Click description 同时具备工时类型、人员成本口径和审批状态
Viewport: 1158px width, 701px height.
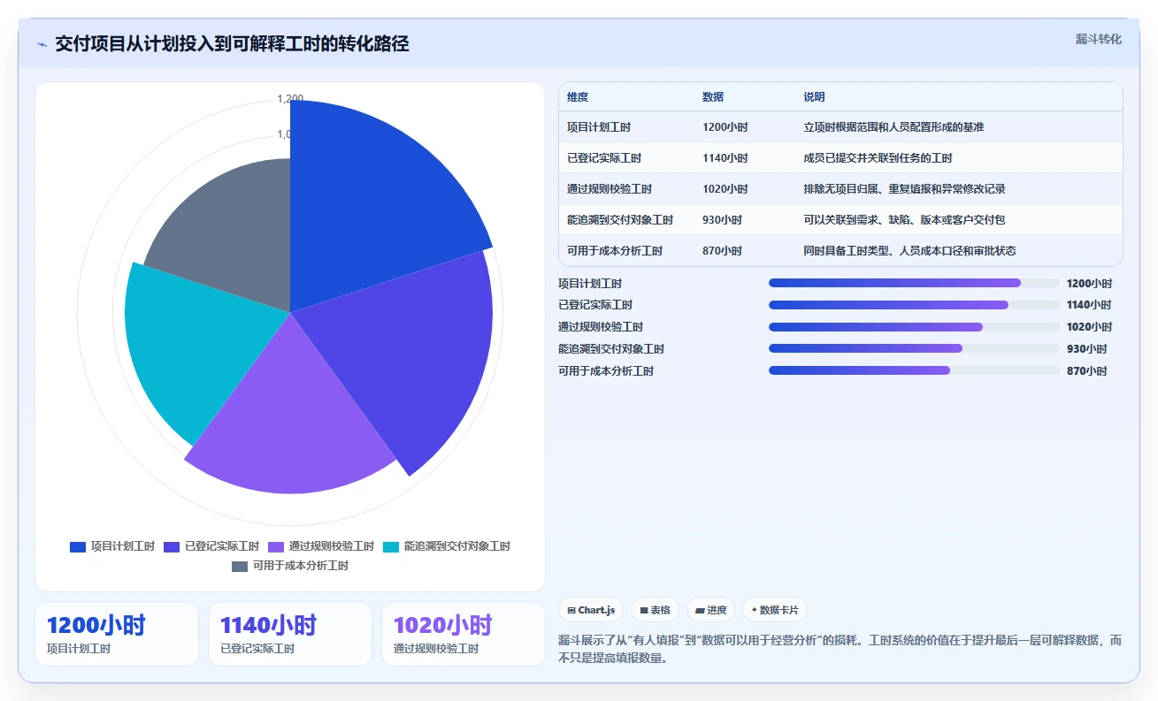click(909, 251)
